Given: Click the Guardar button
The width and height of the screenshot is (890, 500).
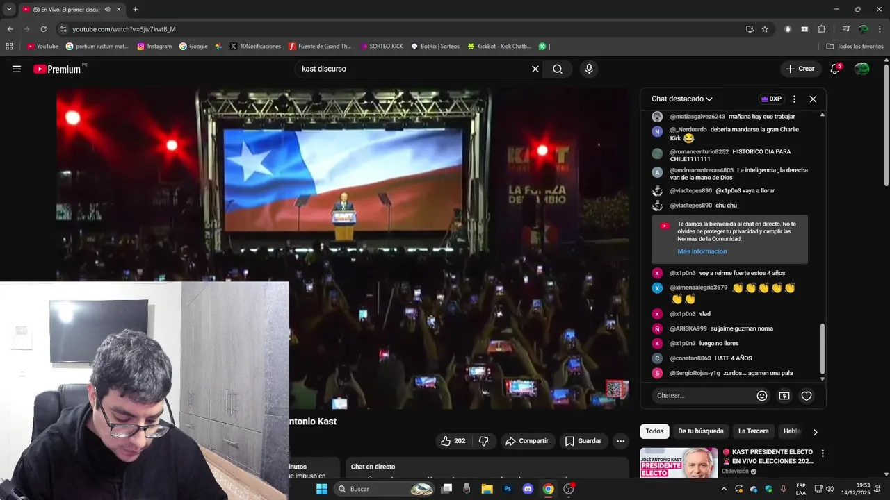Looking at the screenshot, I should pyautogui.click(x=583, y=441).
